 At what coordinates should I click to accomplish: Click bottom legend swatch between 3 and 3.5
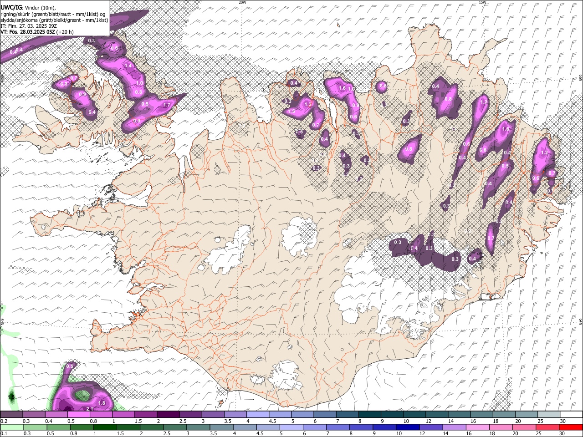click(198, 427)
